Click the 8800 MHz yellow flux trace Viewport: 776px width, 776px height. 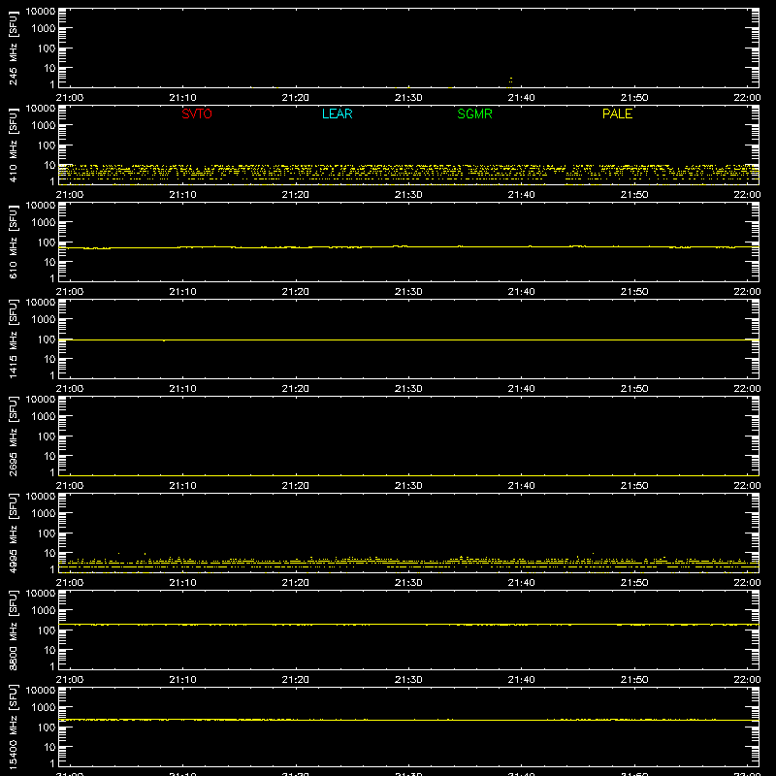point(408,625)
